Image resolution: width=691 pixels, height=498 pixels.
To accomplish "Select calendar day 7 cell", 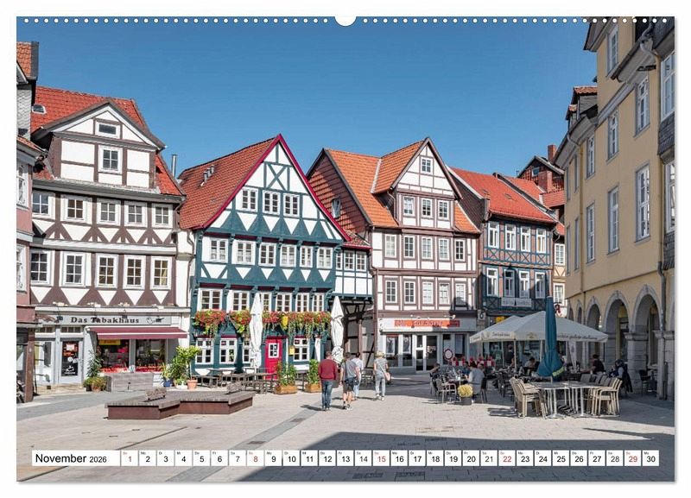I will pos(238,458).
